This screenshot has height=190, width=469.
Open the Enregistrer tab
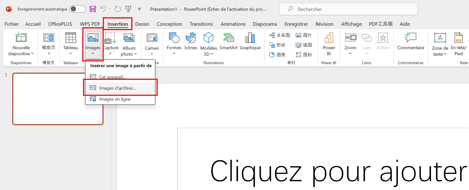[296, 24]
